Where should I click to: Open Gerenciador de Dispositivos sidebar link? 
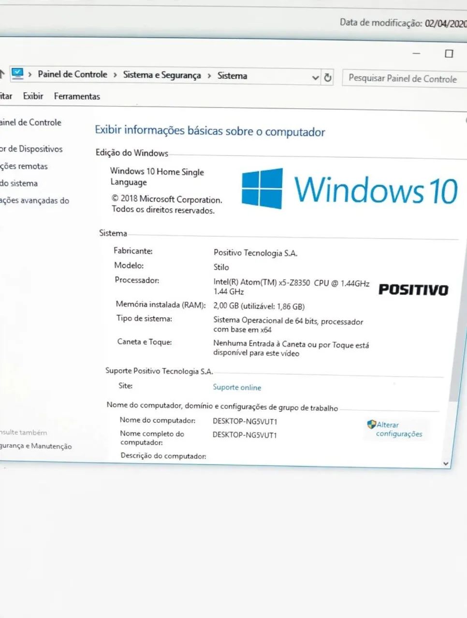click(x=31, y=149)
